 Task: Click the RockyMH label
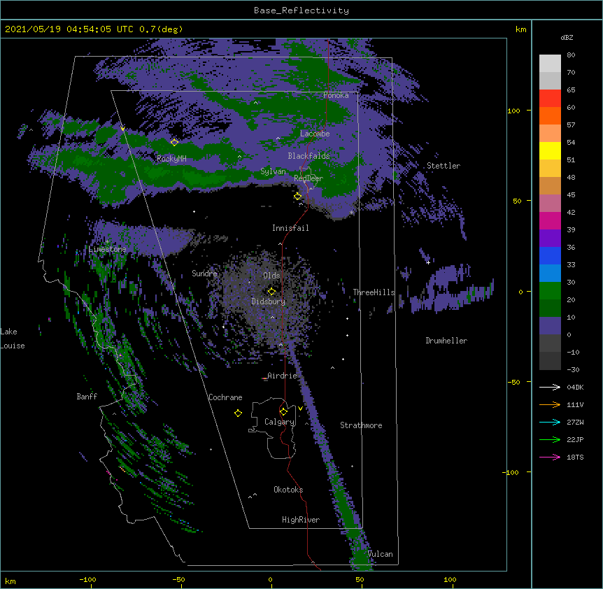click(x=171, y=159)
